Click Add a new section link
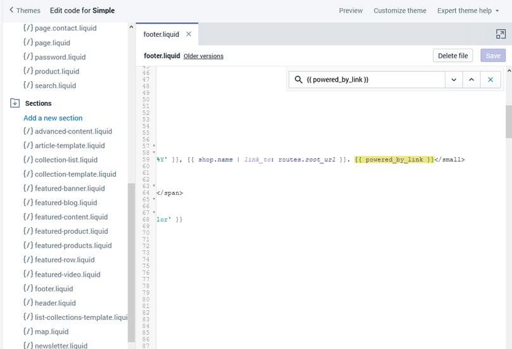The width and height of the screenshot is (512, 349). click(x=53, y=118)
